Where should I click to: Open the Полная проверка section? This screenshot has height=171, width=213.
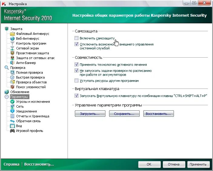(29, 72)
